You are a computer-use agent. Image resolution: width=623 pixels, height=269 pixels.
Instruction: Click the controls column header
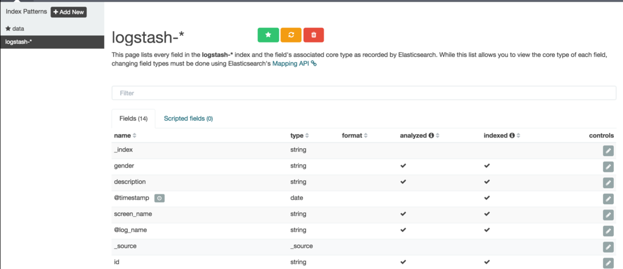click(601, 135)
